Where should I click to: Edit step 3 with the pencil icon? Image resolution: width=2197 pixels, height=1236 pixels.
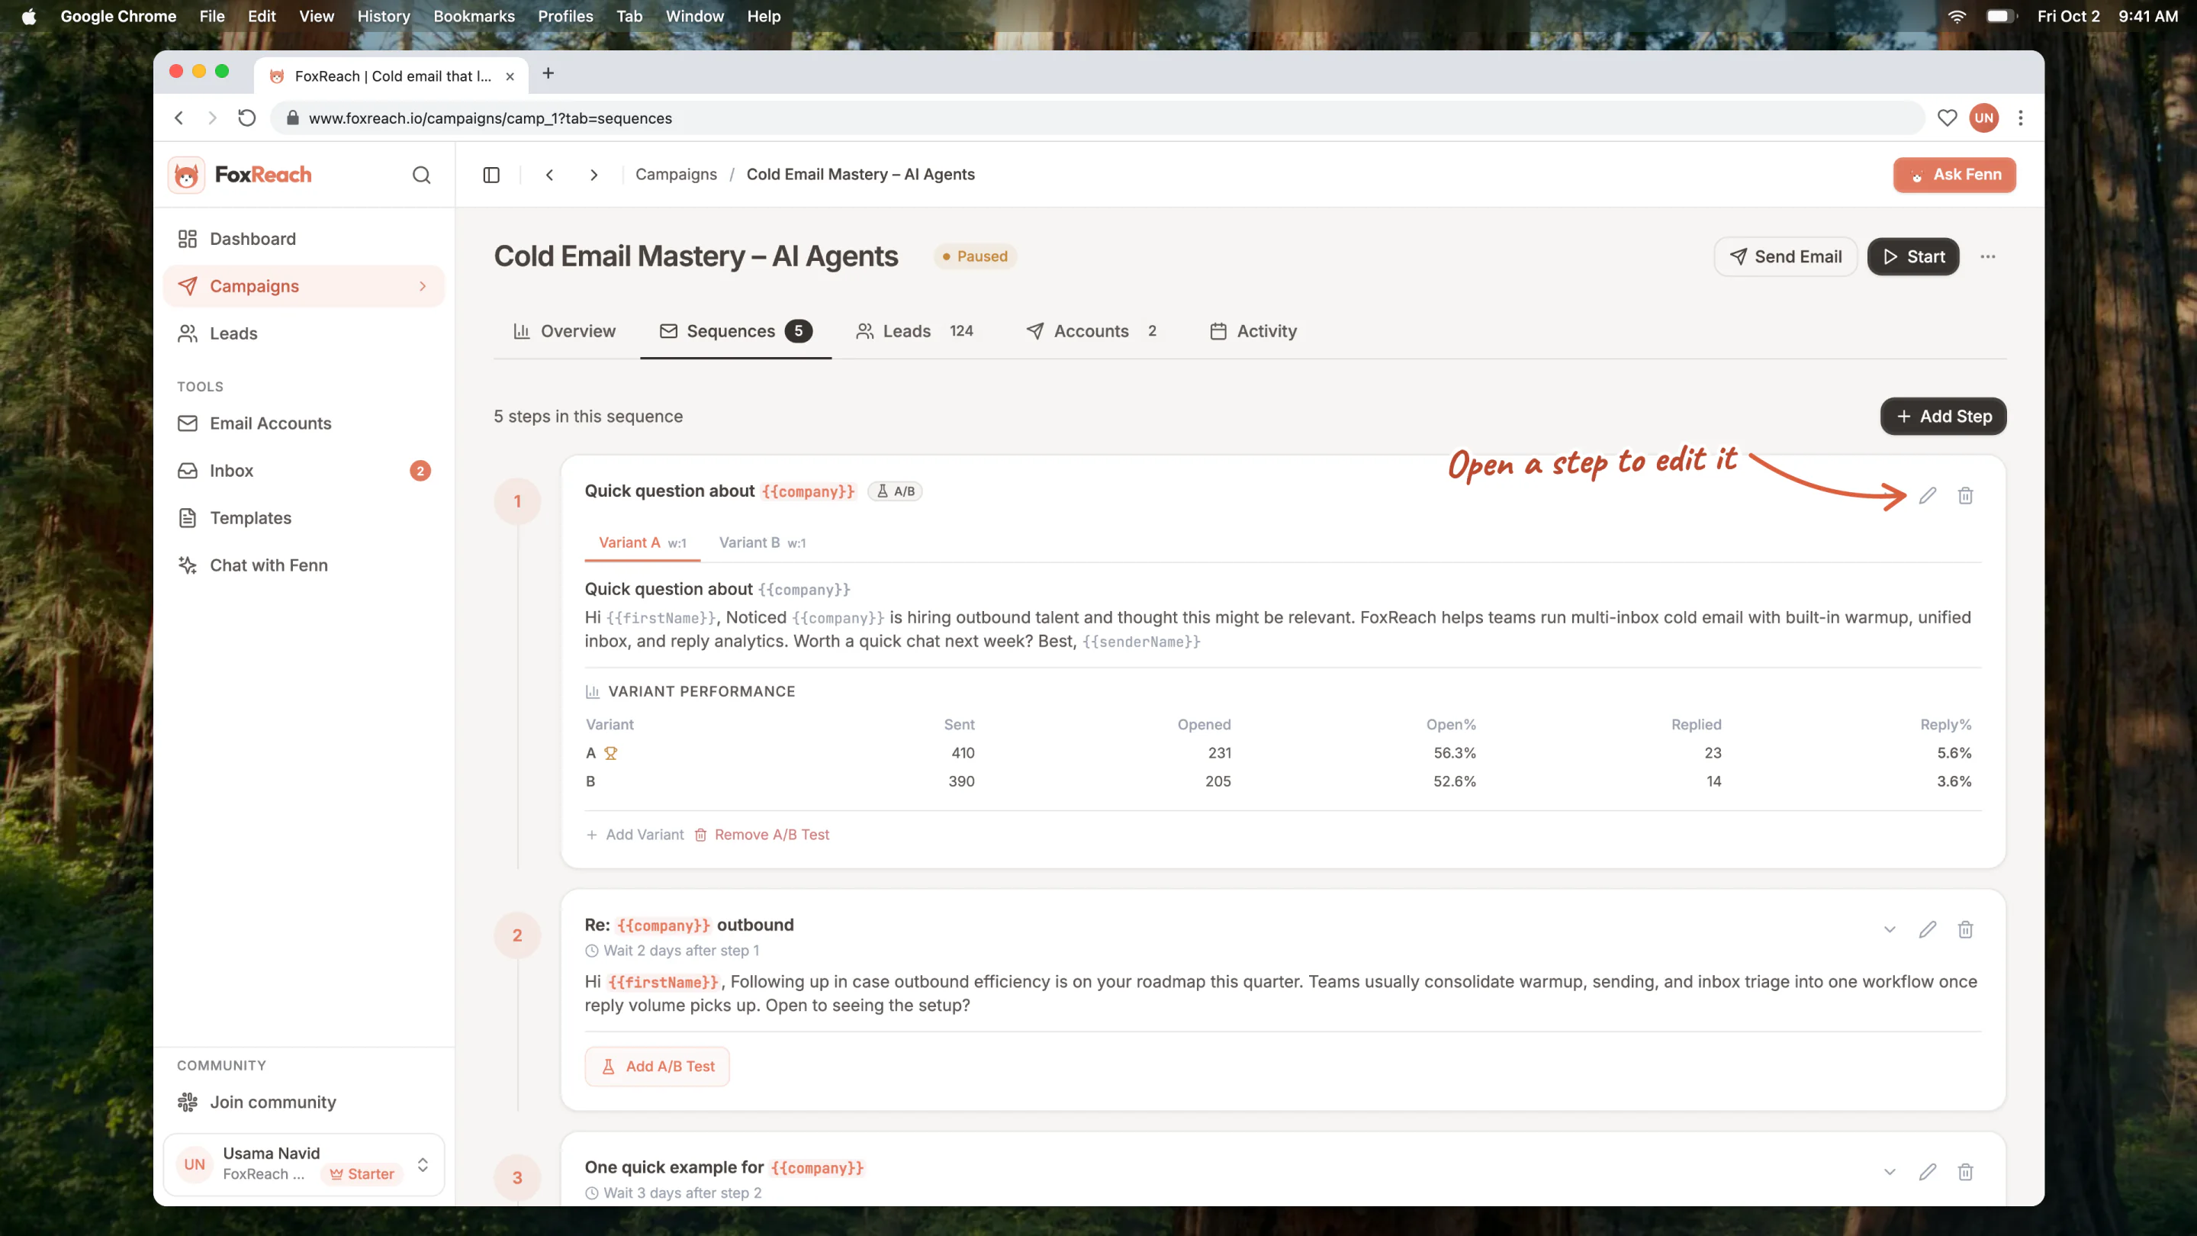click(x=1928, y=1172)
